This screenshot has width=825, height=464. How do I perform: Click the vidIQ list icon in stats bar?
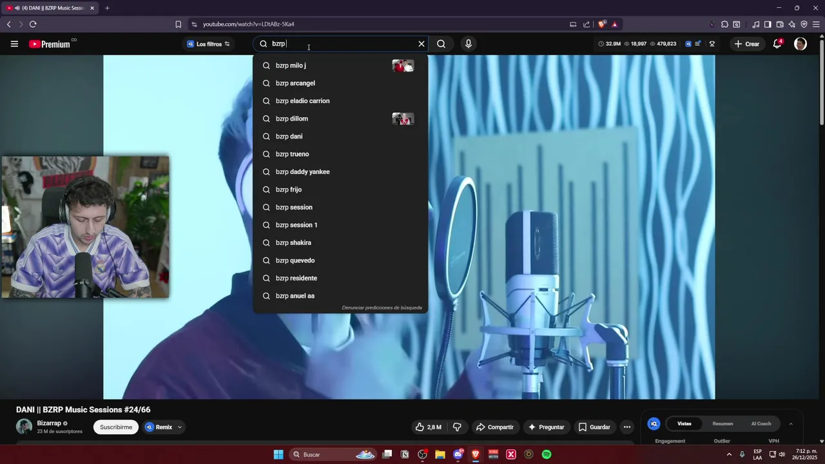point(697,44)
